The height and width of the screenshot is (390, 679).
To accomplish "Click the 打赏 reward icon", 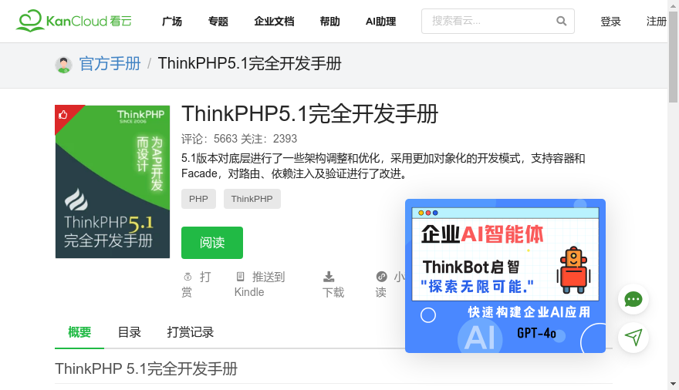I will click(187, 277).
